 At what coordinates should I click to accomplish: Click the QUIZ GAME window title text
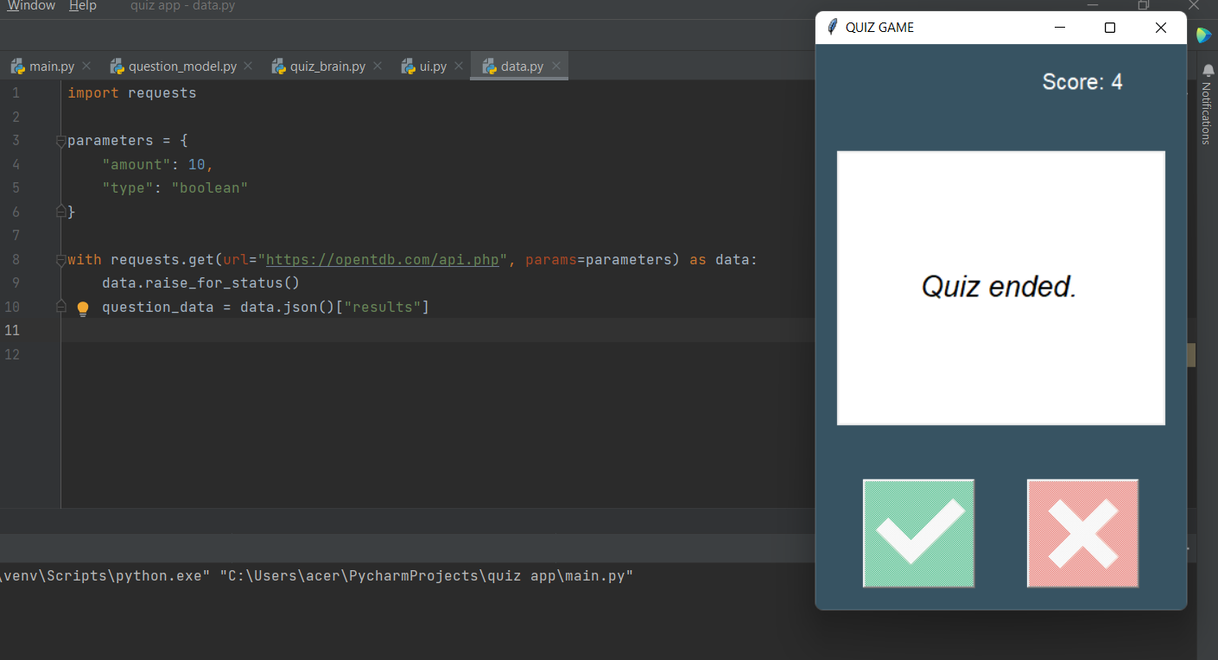coord(879,28)
